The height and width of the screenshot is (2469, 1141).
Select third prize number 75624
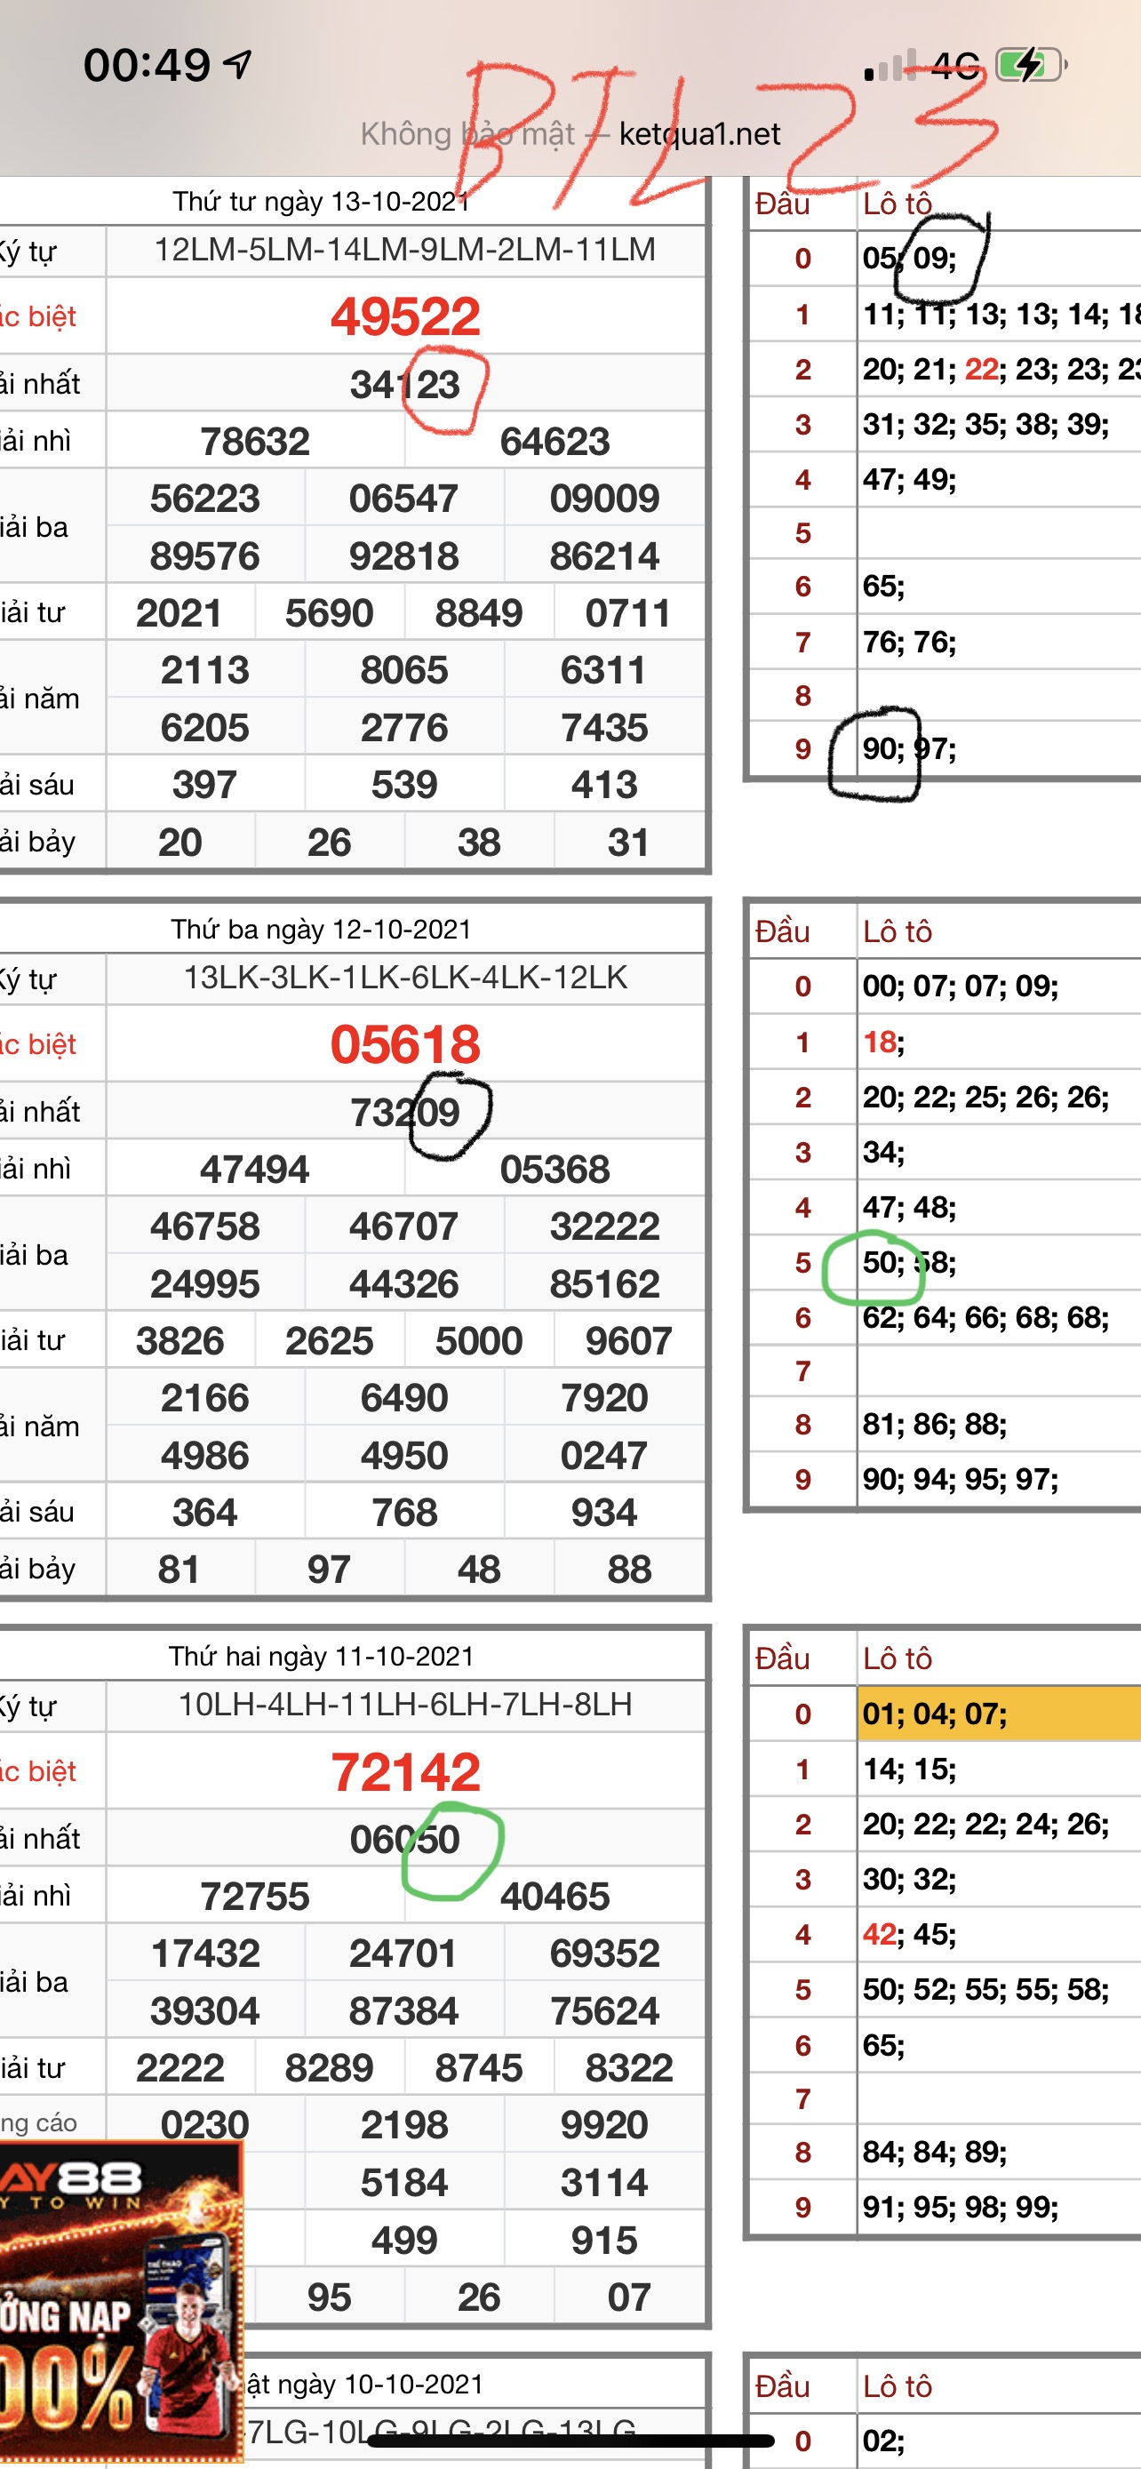tap(604, 2011)
